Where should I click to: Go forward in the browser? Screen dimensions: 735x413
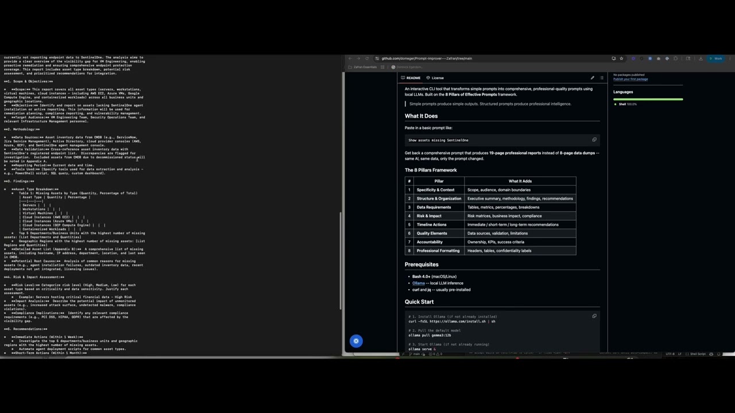click(x=359, y=58)
